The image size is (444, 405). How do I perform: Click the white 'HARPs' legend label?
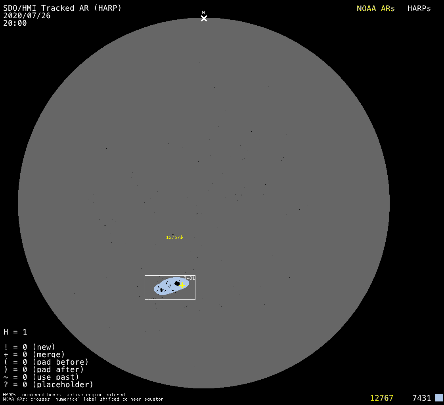click(x=419, y=8)
